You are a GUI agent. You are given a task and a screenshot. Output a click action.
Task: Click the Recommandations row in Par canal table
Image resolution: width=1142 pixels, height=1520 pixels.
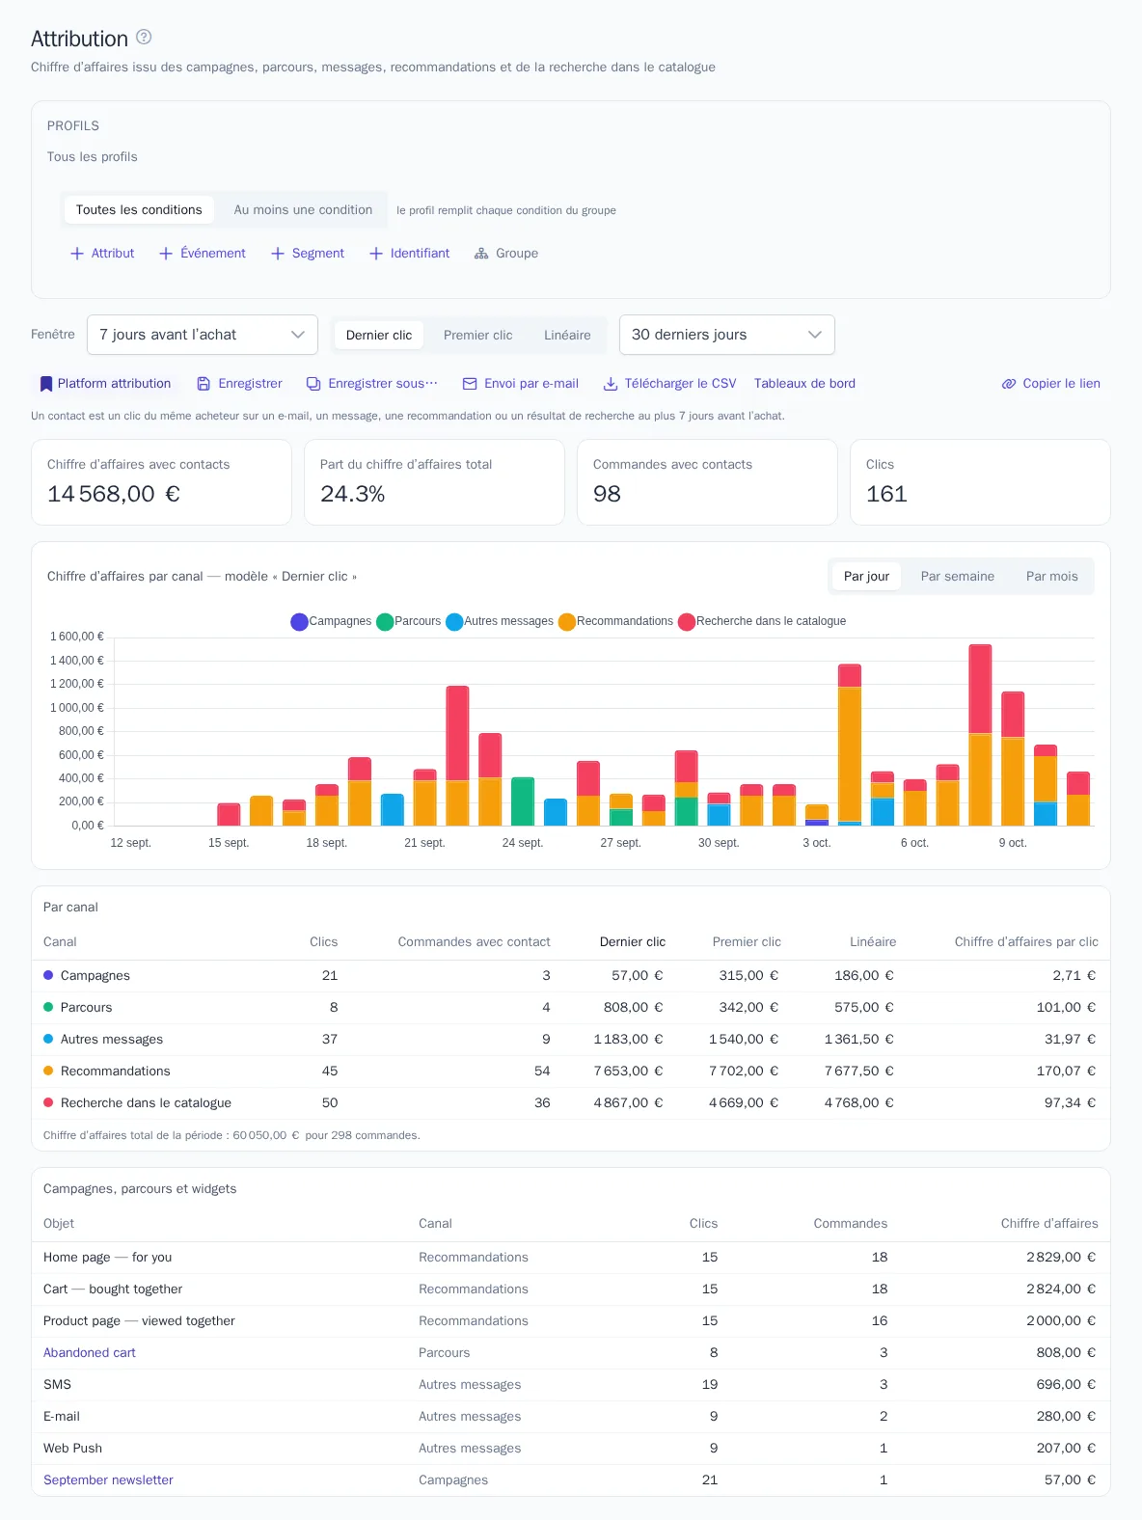tap(571, 1072)
